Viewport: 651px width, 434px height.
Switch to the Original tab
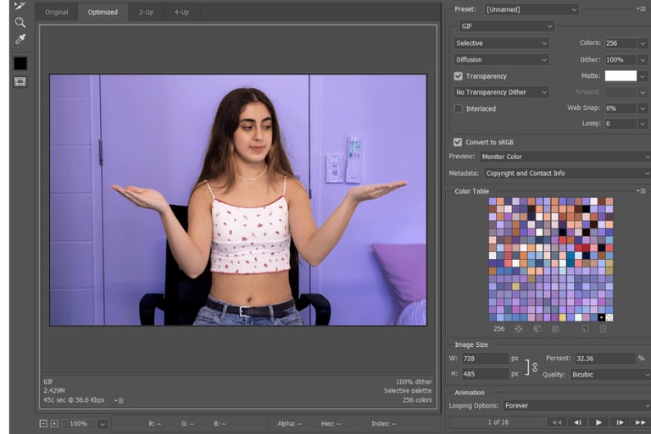click(x=57, y=13)
